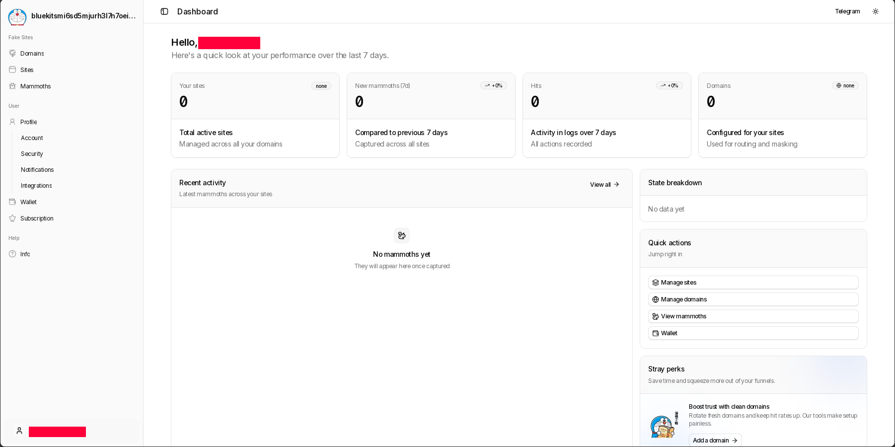Click the View mammoths button
Image resolution: width=895 pixels, height=447 pixels.
(x=753, y=316)
